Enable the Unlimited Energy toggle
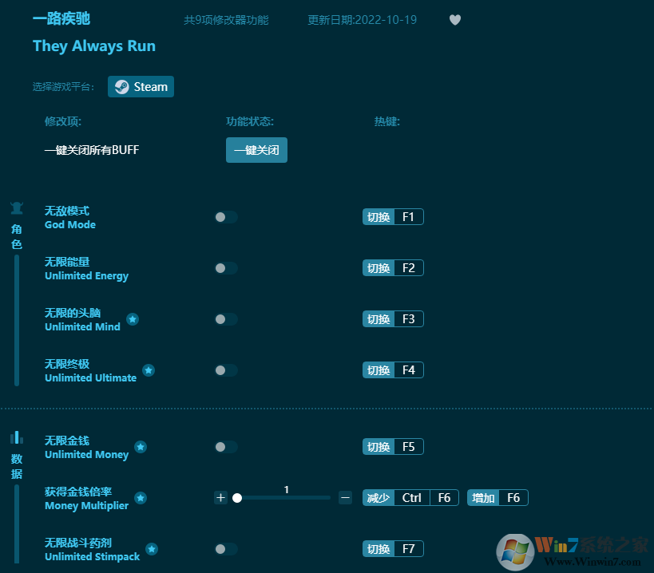654x573 pixels. pos(226,268)
